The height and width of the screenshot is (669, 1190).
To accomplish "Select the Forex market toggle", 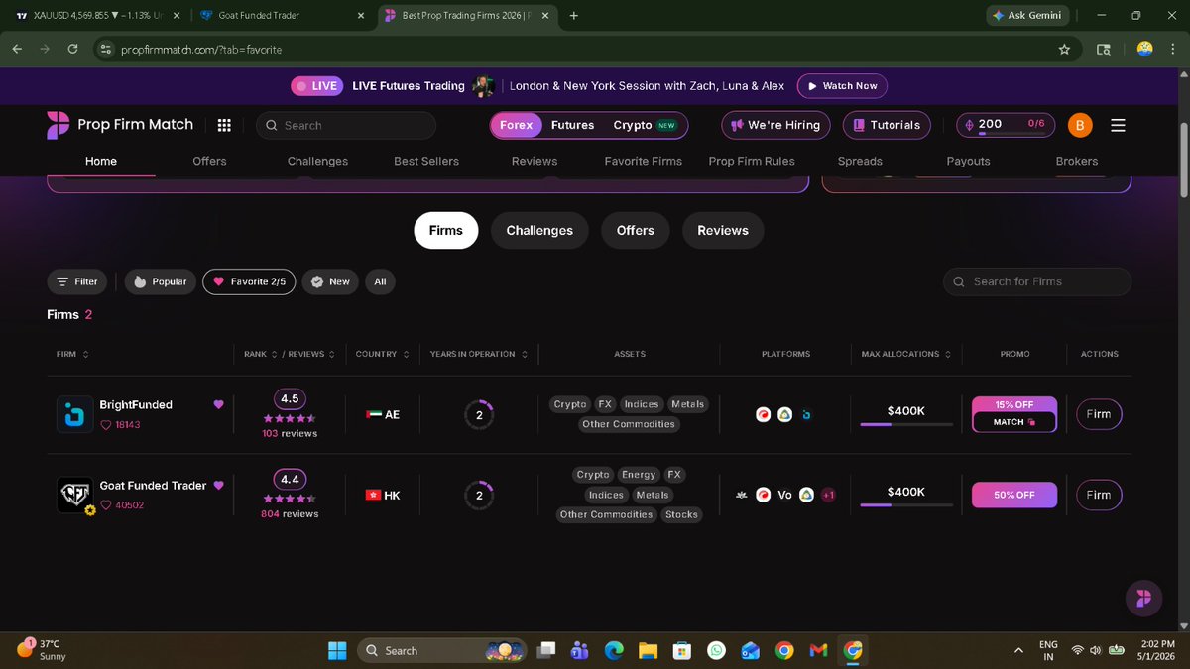I will coord(516,125).
